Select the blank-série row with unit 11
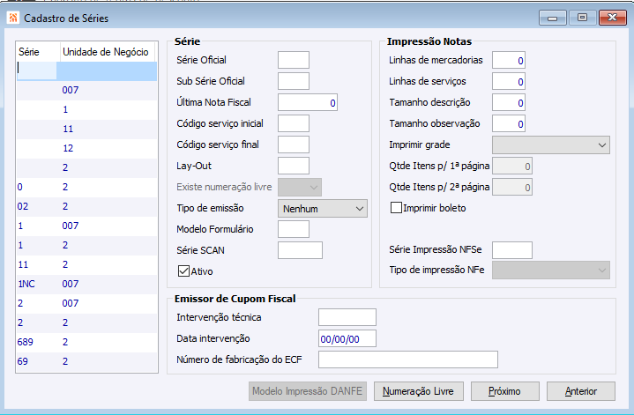 click(x=86, y=129)
